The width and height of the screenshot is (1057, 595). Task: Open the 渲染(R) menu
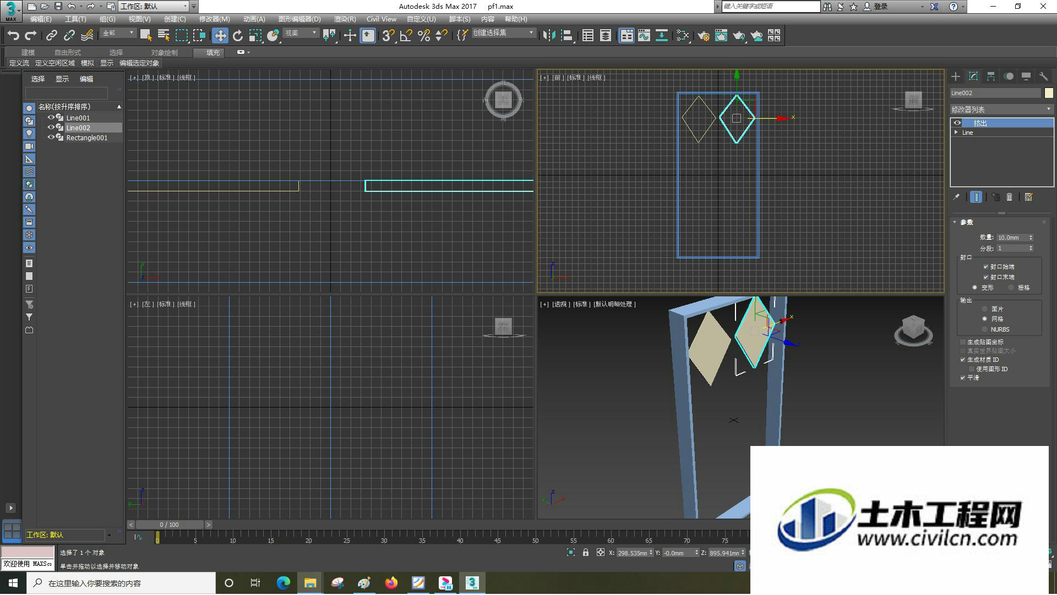[345, 19]
